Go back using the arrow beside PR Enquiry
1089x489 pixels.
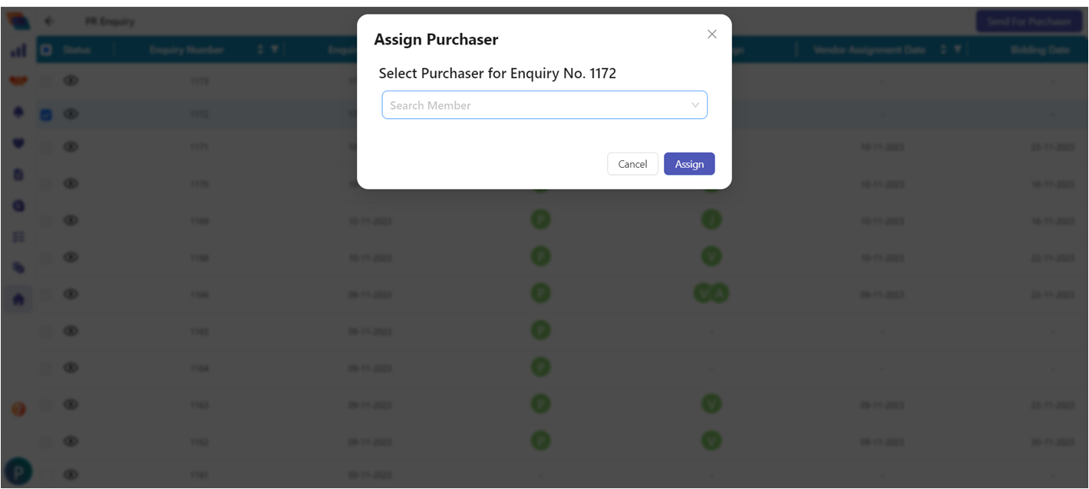click(49, 21)
